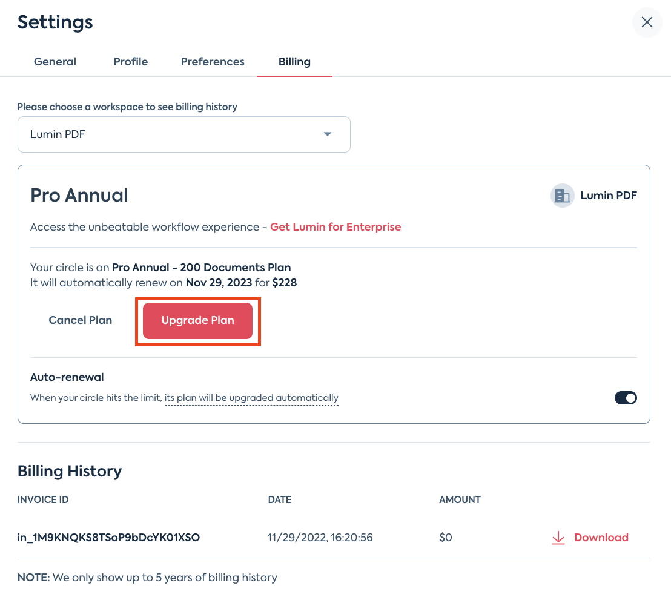Open Get Lumin for Enterprise link
The width and height of the screenshot is (671, 603).
[335, 227]
